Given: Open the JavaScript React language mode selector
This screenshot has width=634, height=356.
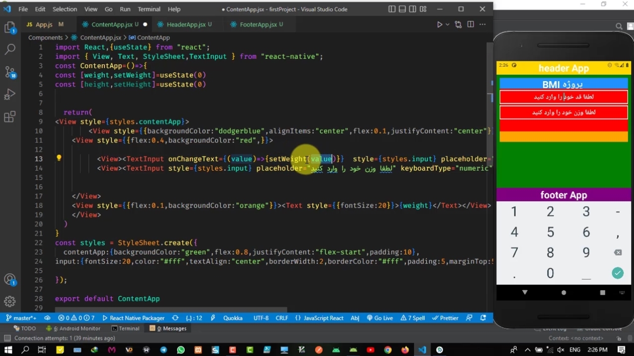Looking at the screenshot, I should 323,318.
